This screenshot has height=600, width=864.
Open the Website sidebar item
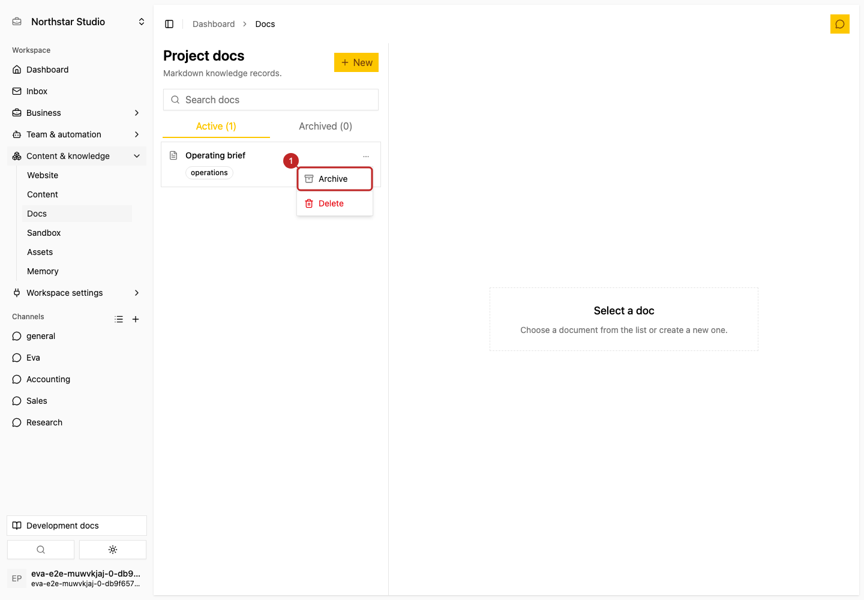click(x=77, y=175)
